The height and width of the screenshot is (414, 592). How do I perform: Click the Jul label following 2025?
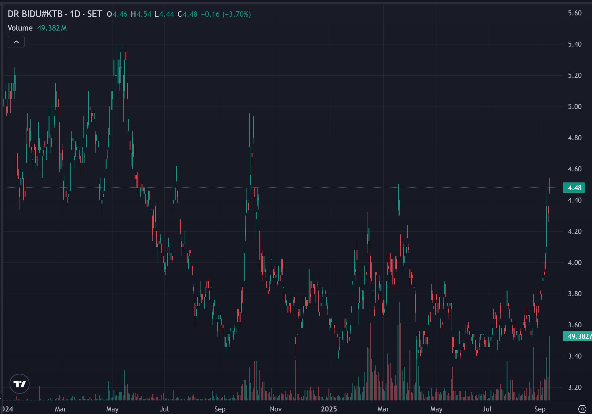pyautogui.click(x=487, y=409)
